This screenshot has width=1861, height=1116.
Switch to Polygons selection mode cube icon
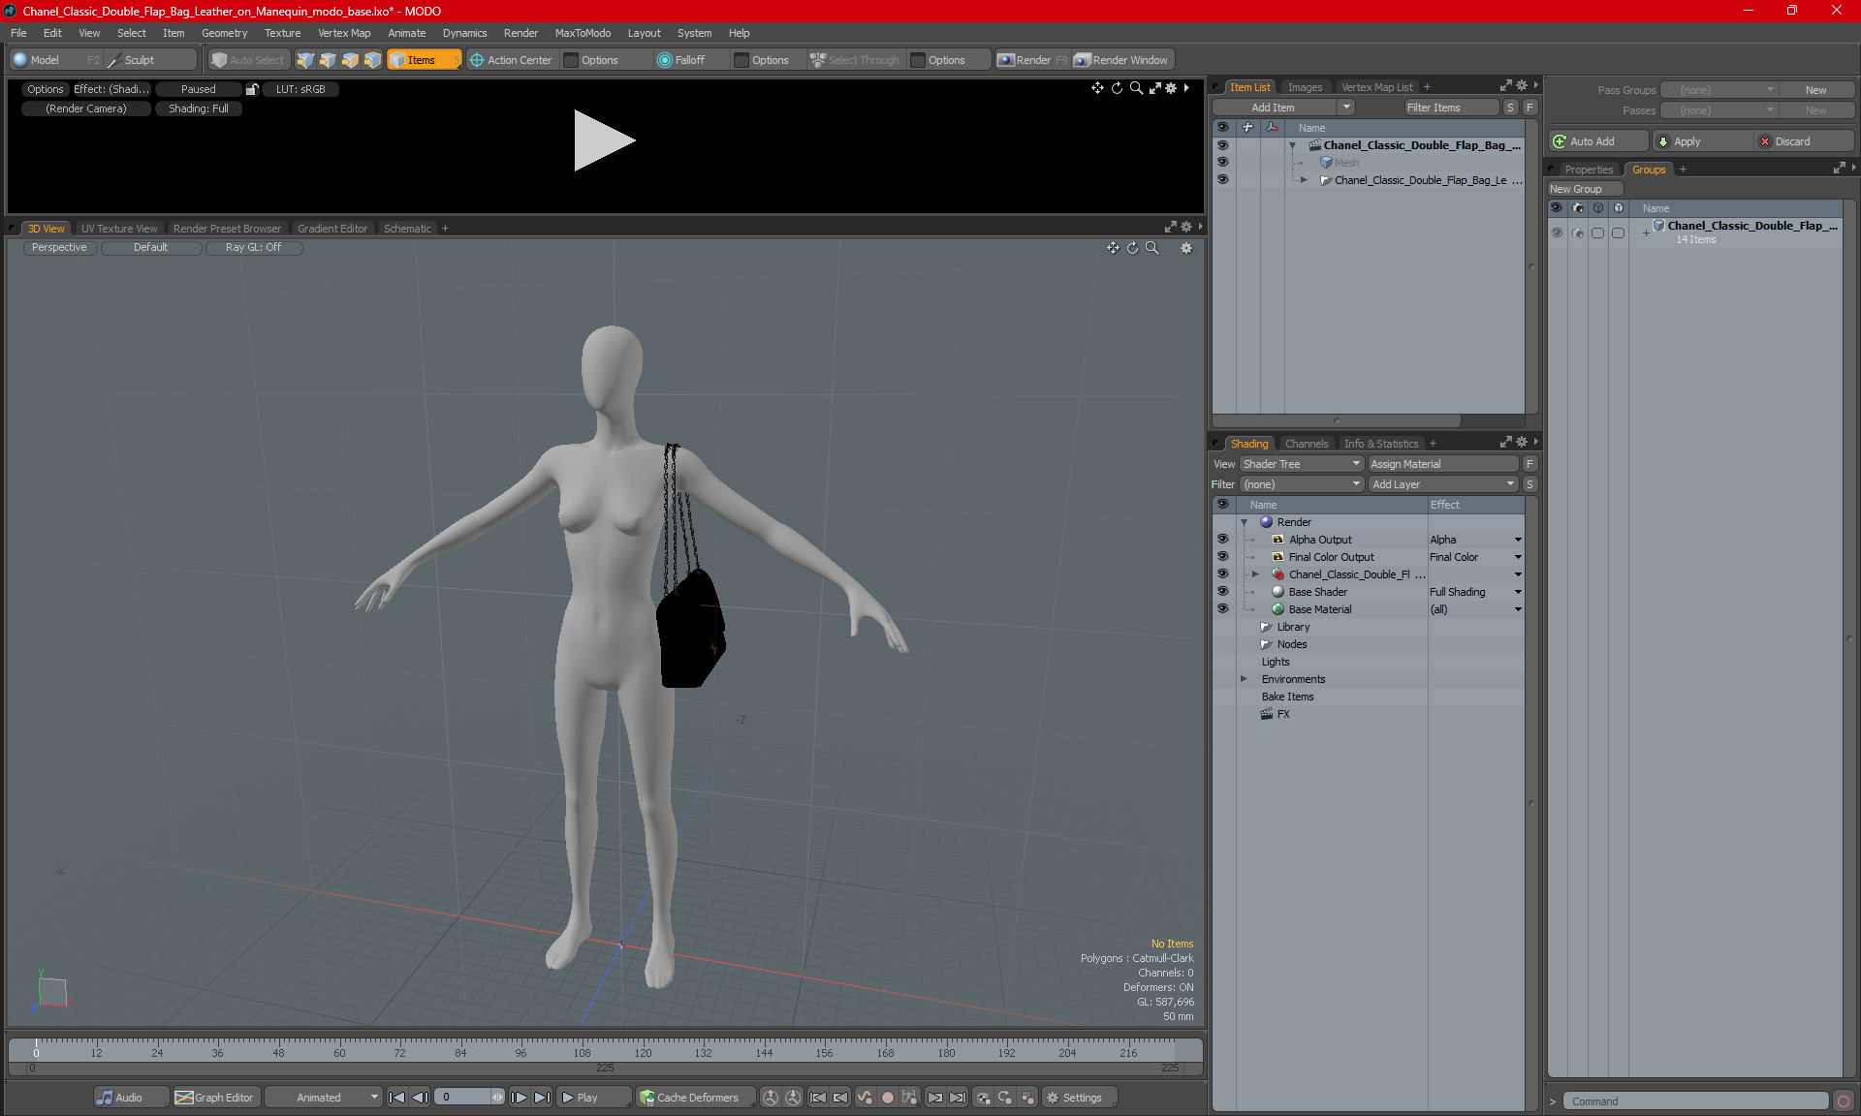click(x=350, y=60)
